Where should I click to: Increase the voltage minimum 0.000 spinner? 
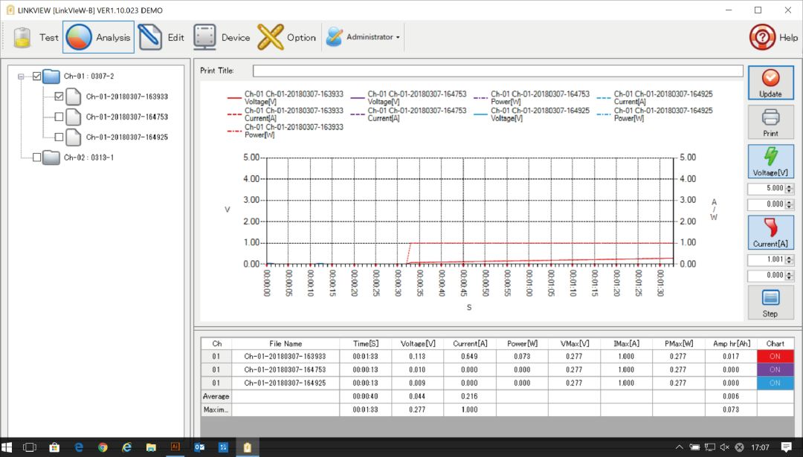pyautogui.click(x=789, y=202)
